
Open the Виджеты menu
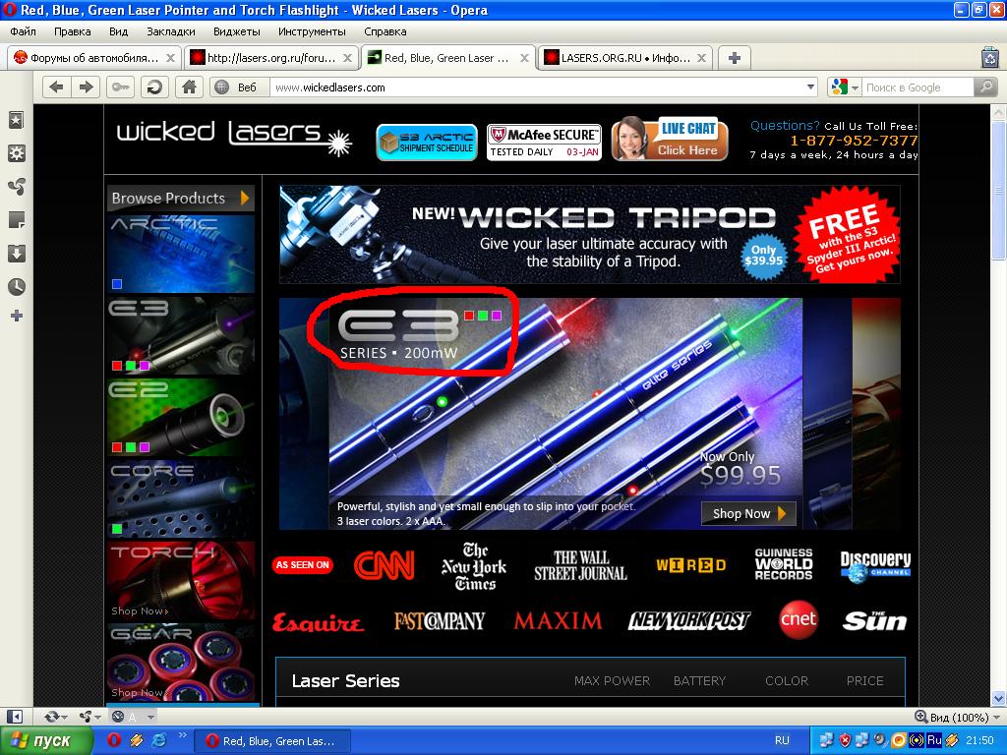point(237,31)
